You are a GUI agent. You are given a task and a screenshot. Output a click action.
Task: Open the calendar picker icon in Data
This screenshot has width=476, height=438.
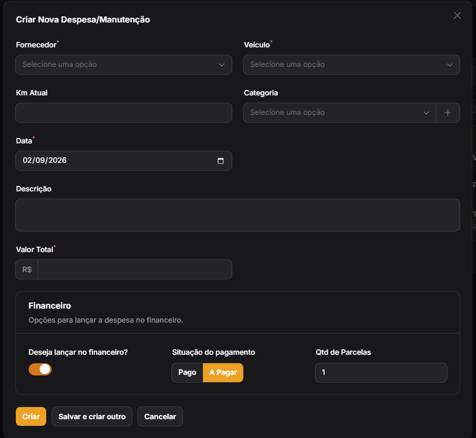pos(221,161)
